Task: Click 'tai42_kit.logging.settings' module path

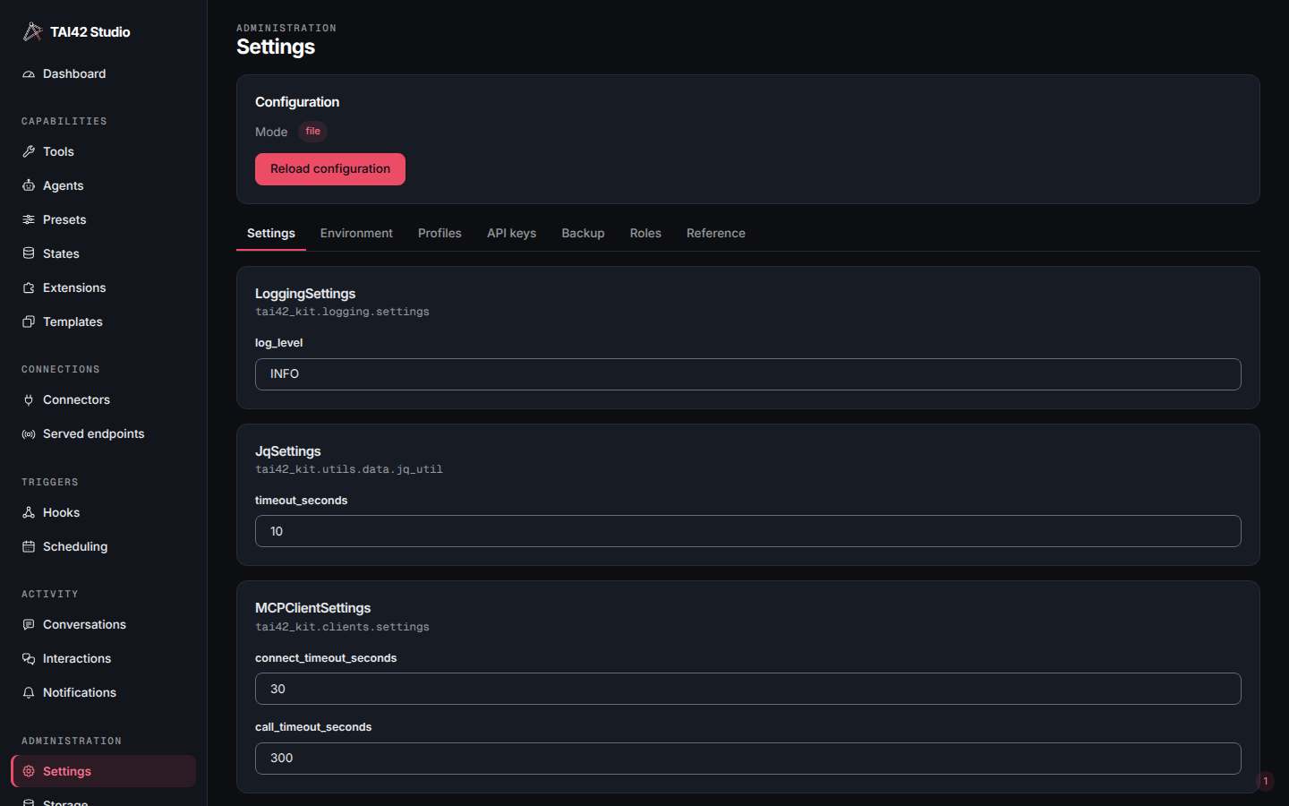Action: 342,312
